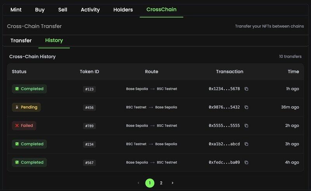Click the route text in the #789 row
The image size is (311, 191).
[x=152, y=126]
